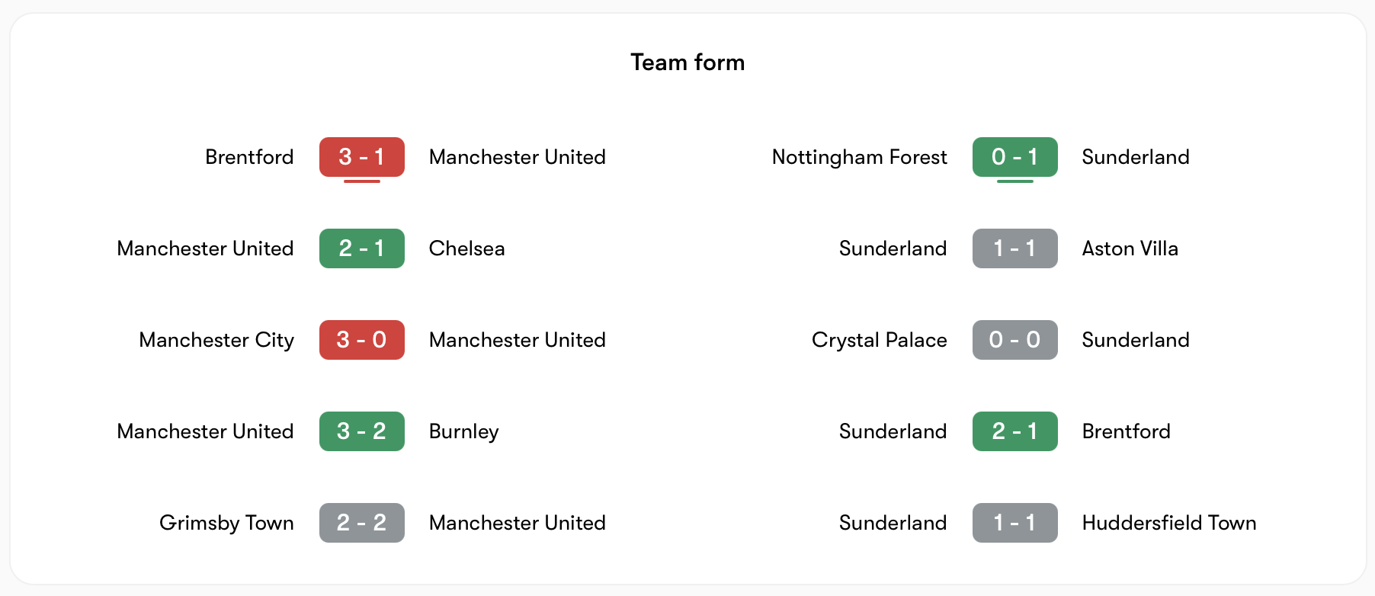Click the Sunderland 1-1 Huddersfield Town score

1014,523
